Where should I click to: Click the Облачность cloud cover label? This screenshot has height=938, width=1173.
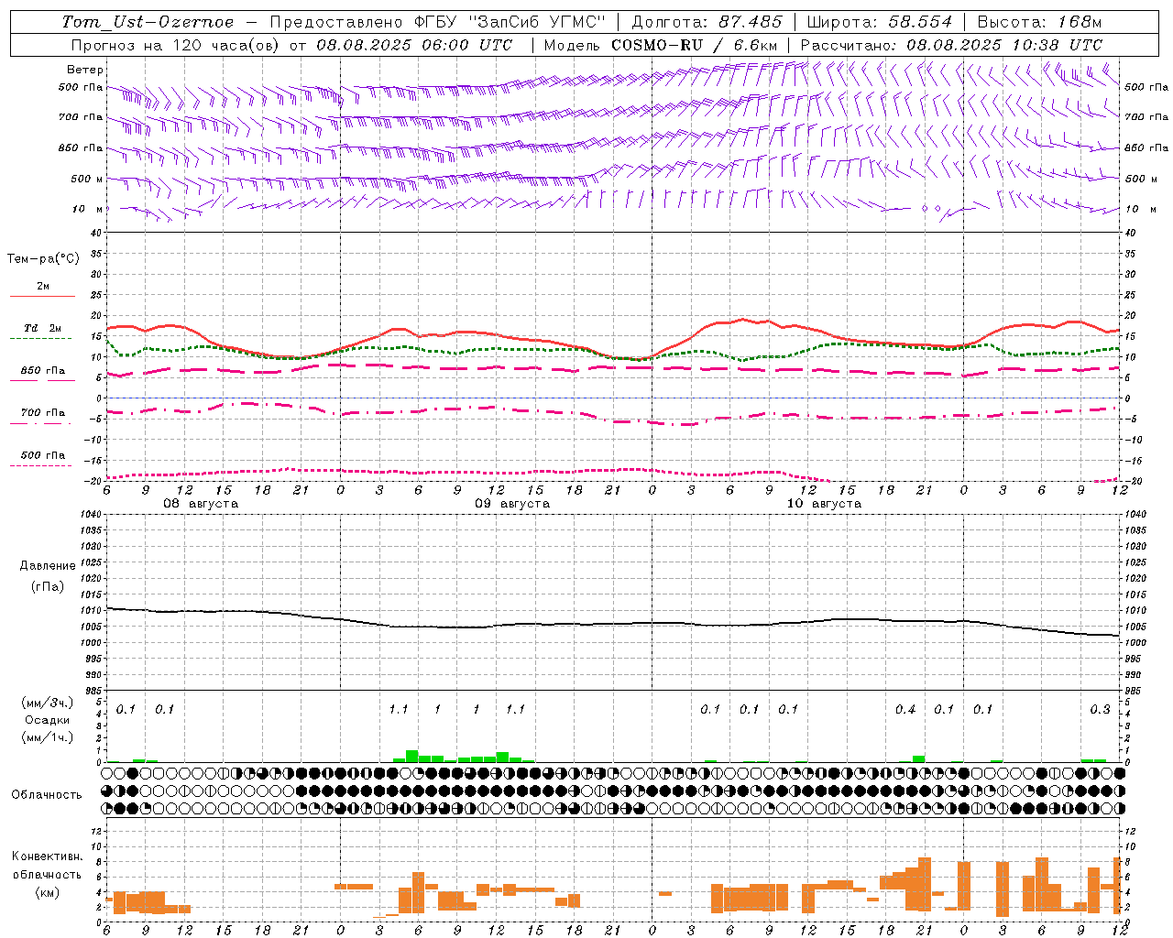(x=47, y=794)
